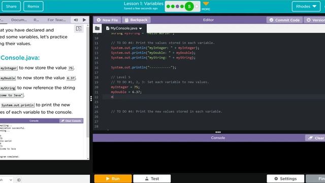Screen dimensions: 325x183
Task: Click line 20 myInteger = 75; code
Action: tap(125, 87)
